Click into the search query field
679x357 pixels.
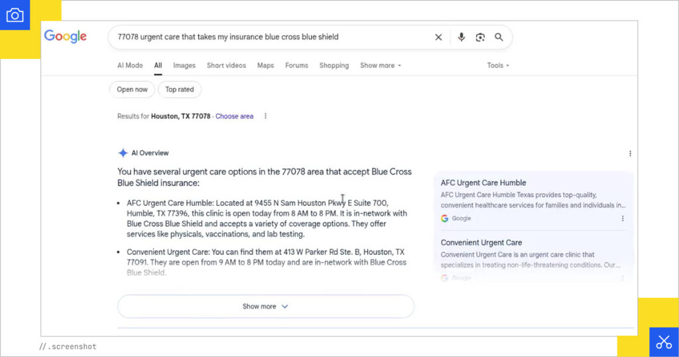tap(265, 37)
